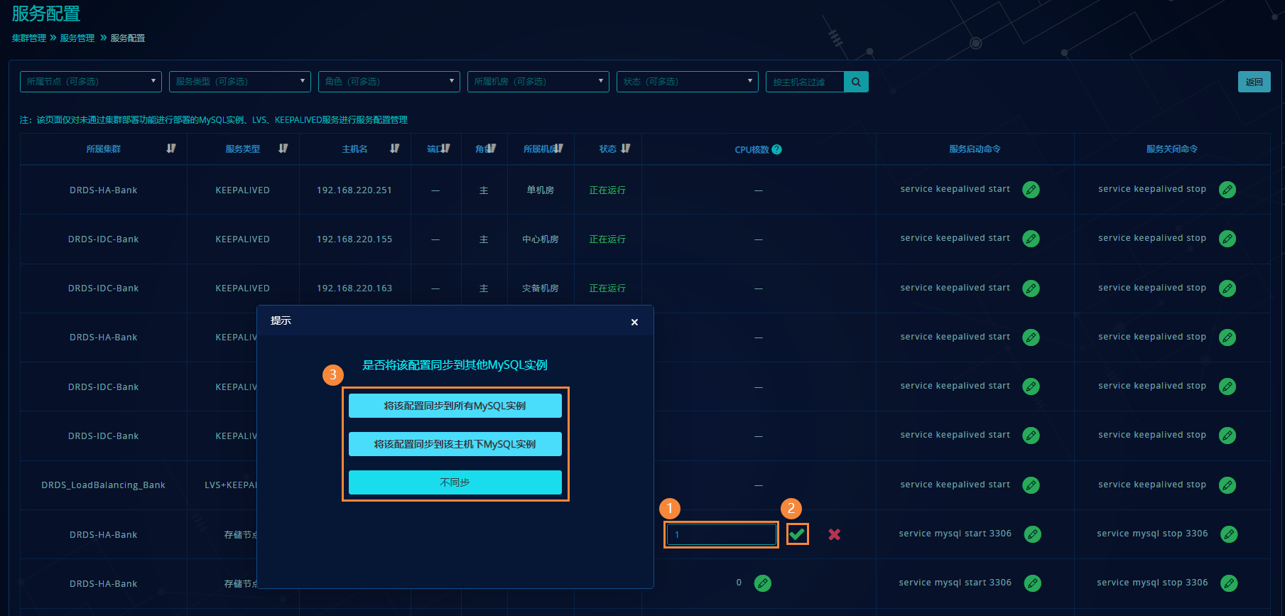Screen dimensions: 1285x616
Task: Edit mysql start command beside CPU input row
Action: (x=1033, y=534)
